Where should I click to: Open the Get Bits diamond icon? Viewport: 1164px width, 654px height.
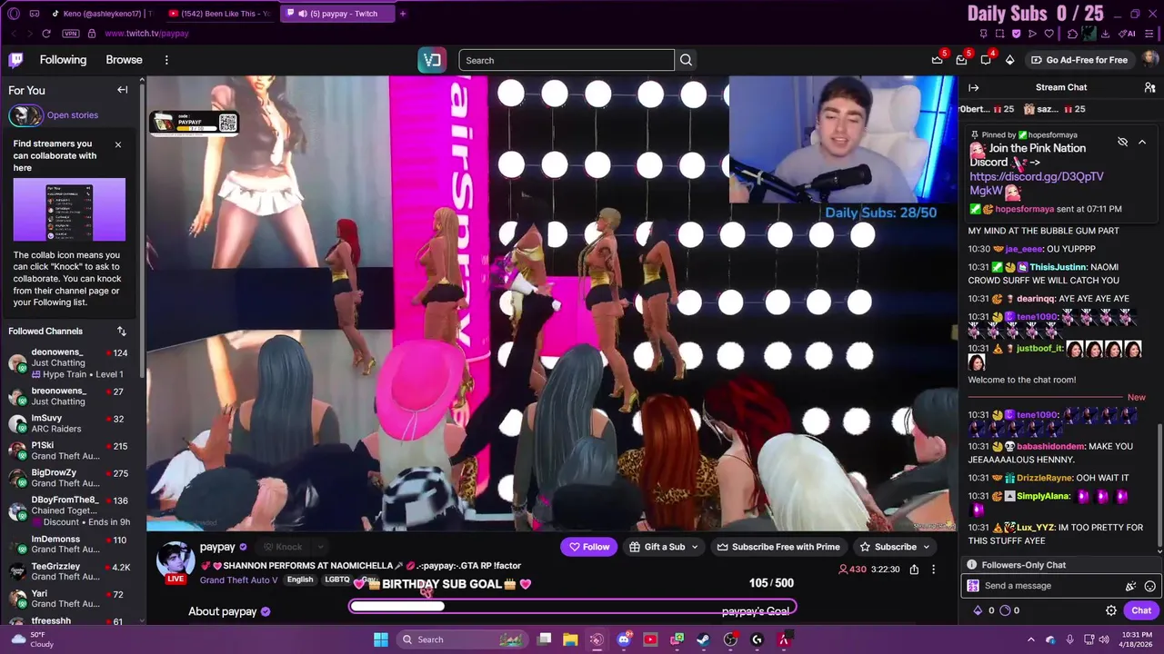[1009, 60]
